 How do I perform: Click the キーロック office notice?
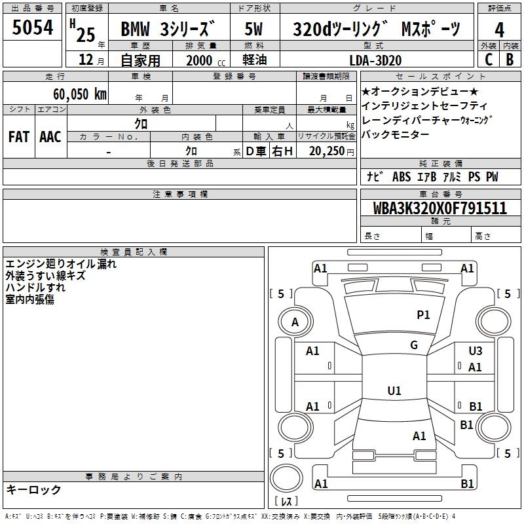tap(33, 489)
